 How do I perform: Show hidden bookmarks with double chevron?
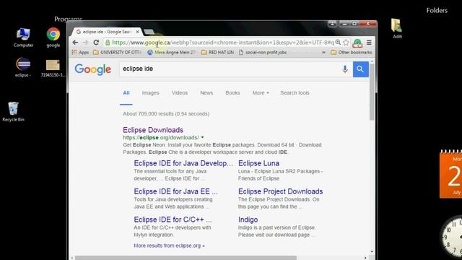pos(323,52)
